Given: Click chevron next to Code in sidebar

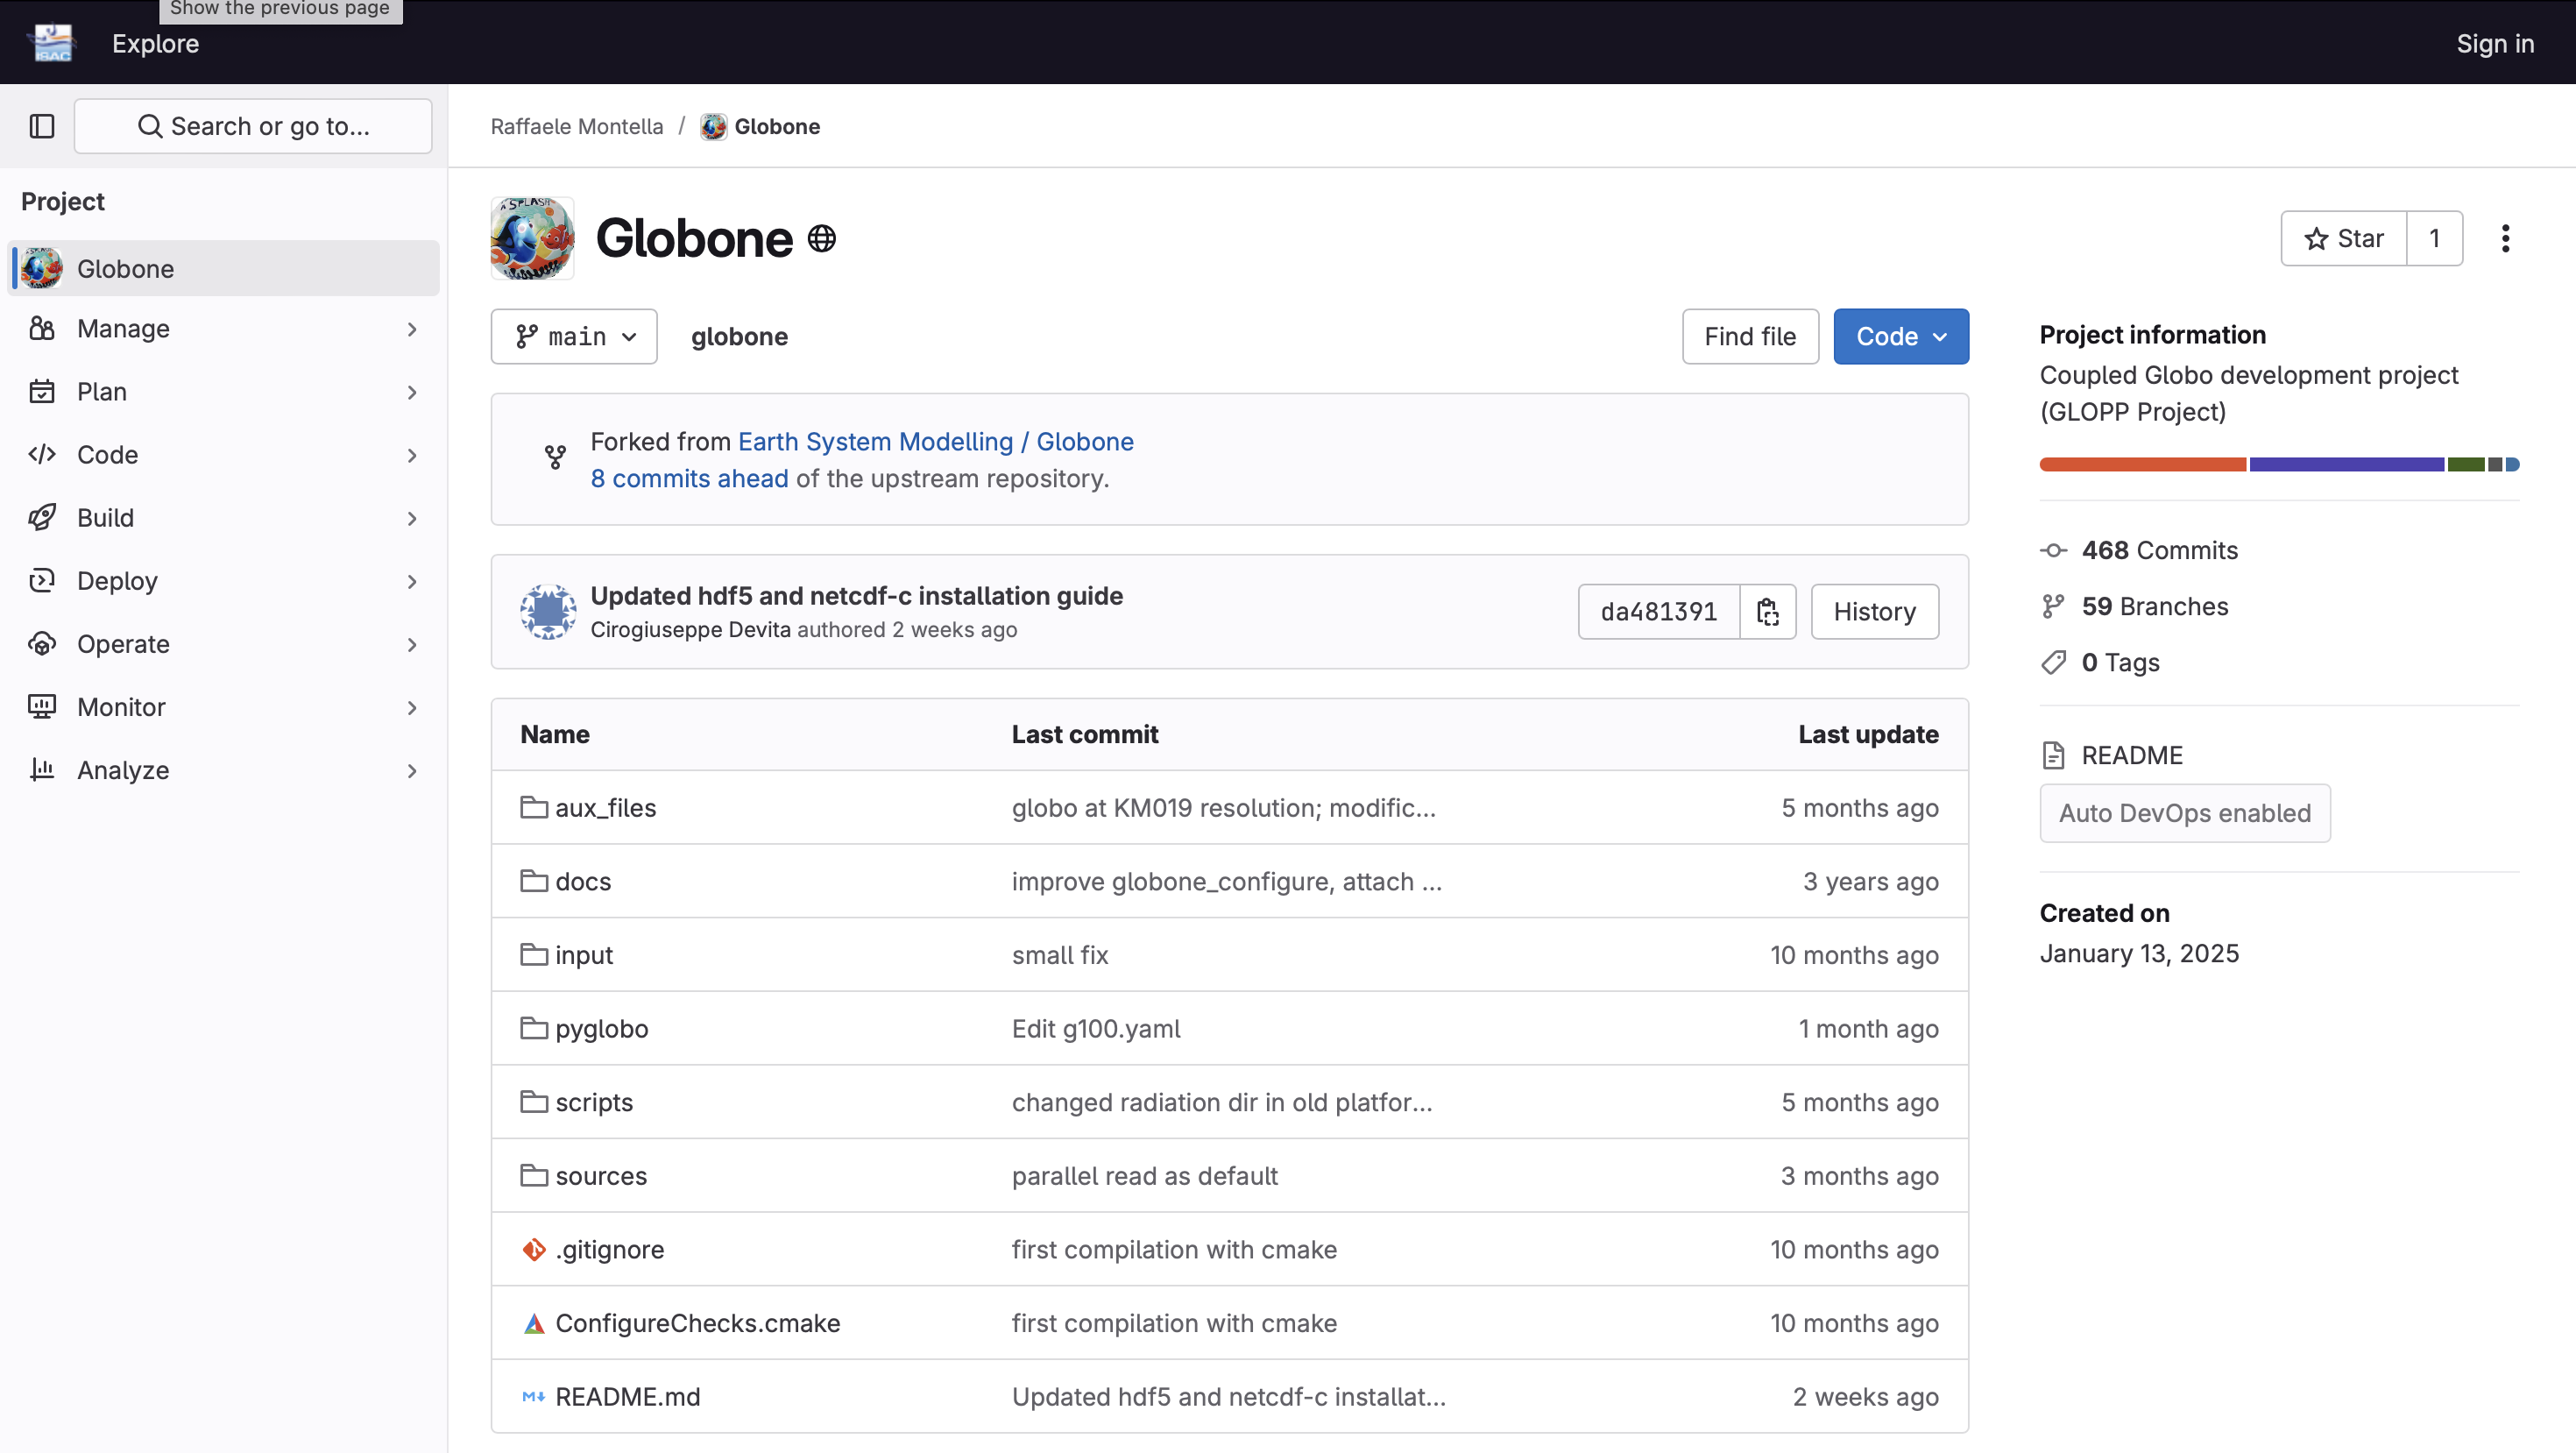Looking at the screenshot, I should pos(412,455).
